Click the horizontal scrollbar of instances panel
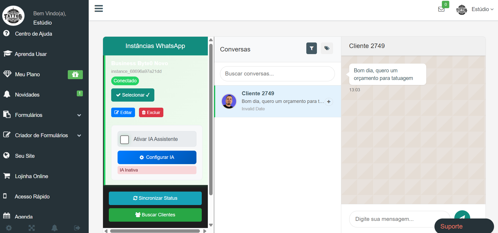 pos(155,231)
